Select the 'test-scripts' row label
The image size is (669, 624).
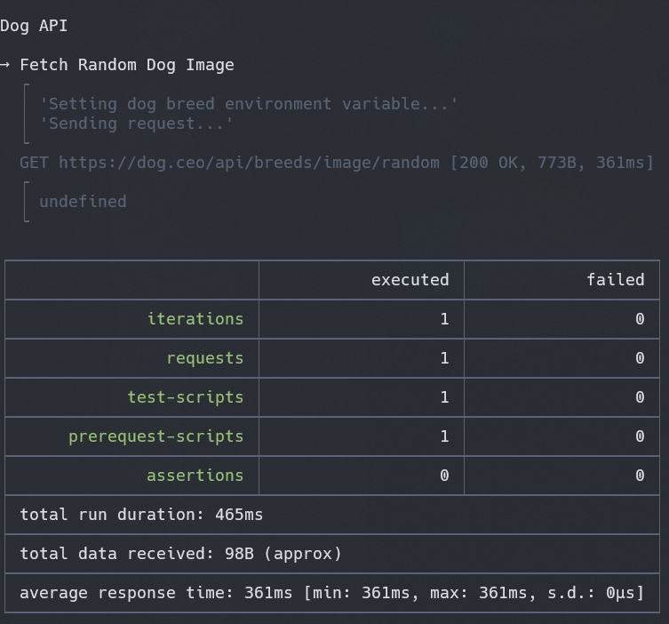click(186, 397)
